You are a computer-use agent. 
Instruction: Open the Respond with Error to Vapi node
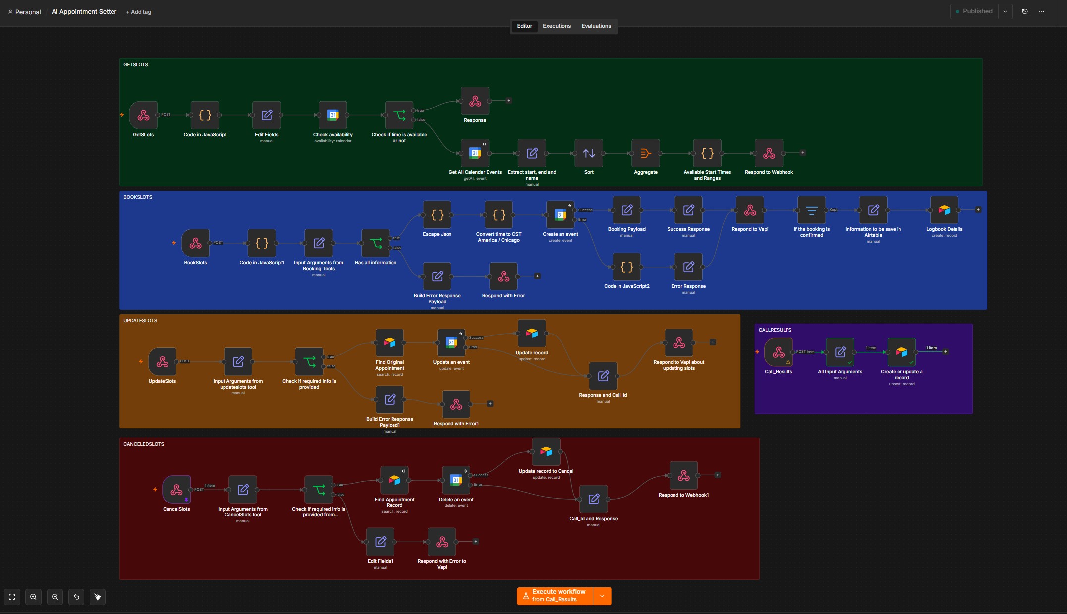(x=442, y=542)
